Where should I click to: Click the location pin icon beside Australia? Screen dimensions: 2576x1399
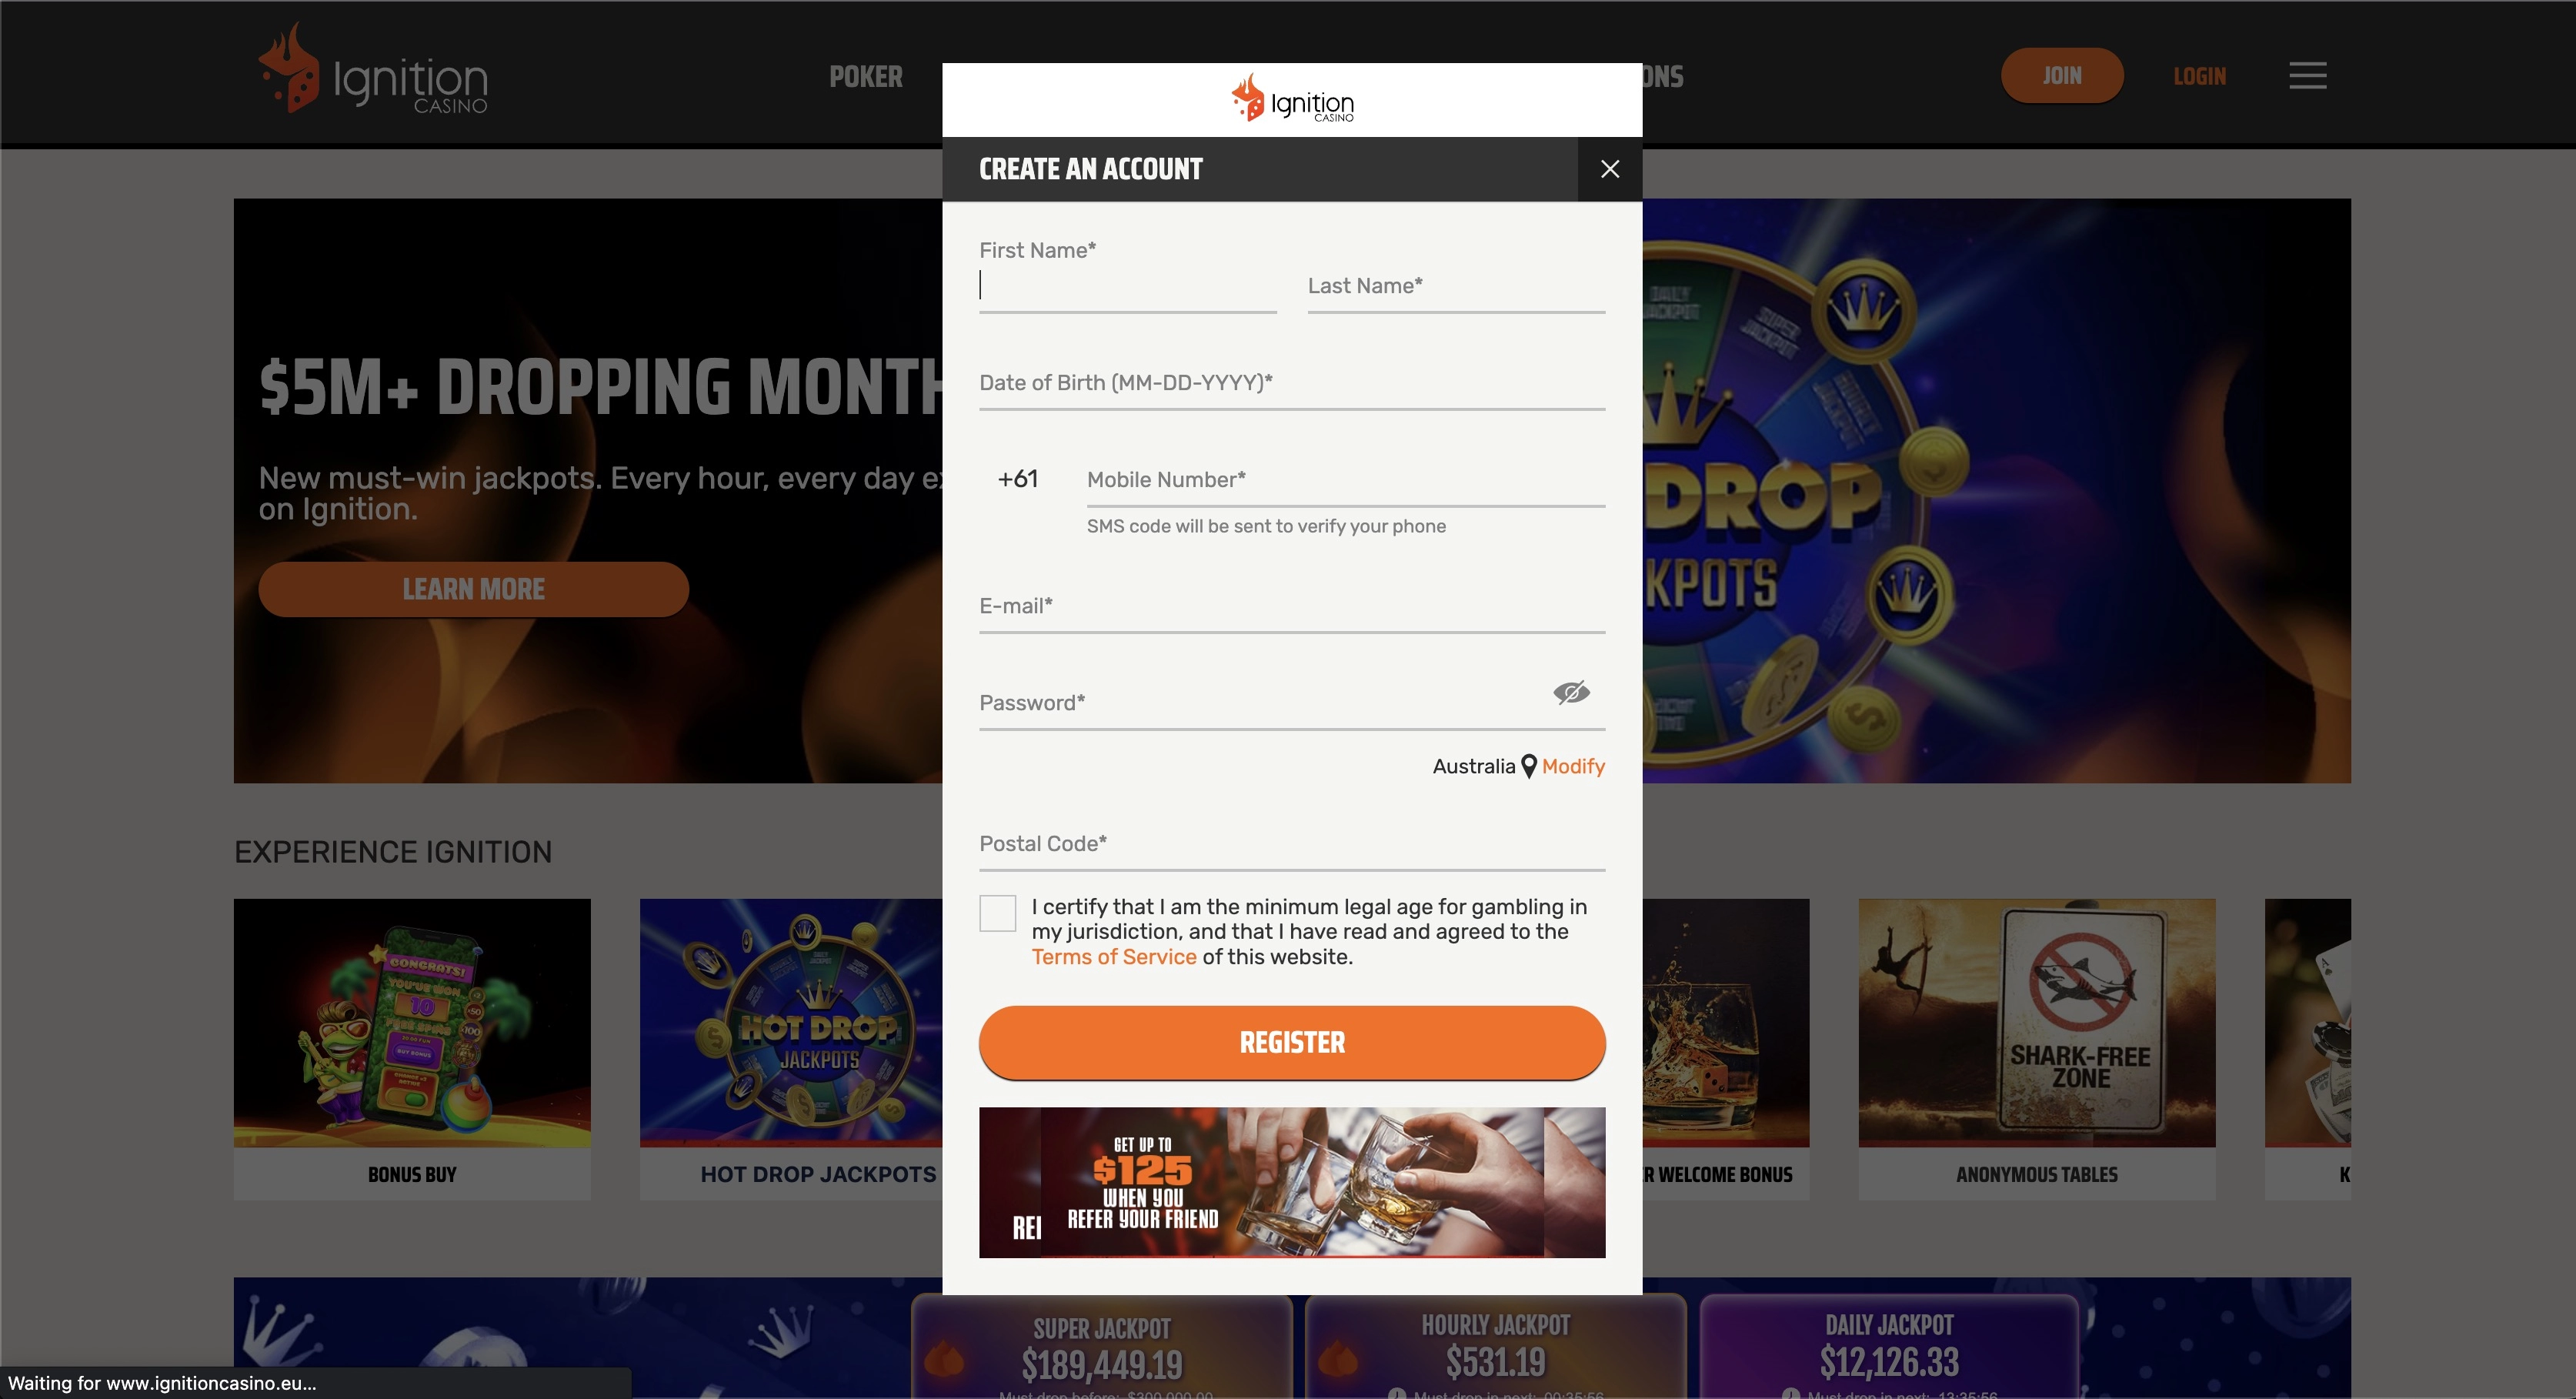click(1528, 766)
